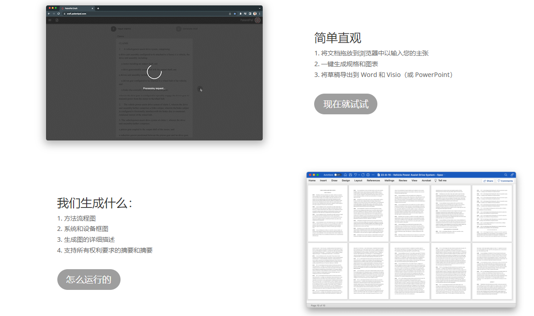Click the browser reload icon
This screenshot has width=534, height=316.
click(x=59, y=14)
